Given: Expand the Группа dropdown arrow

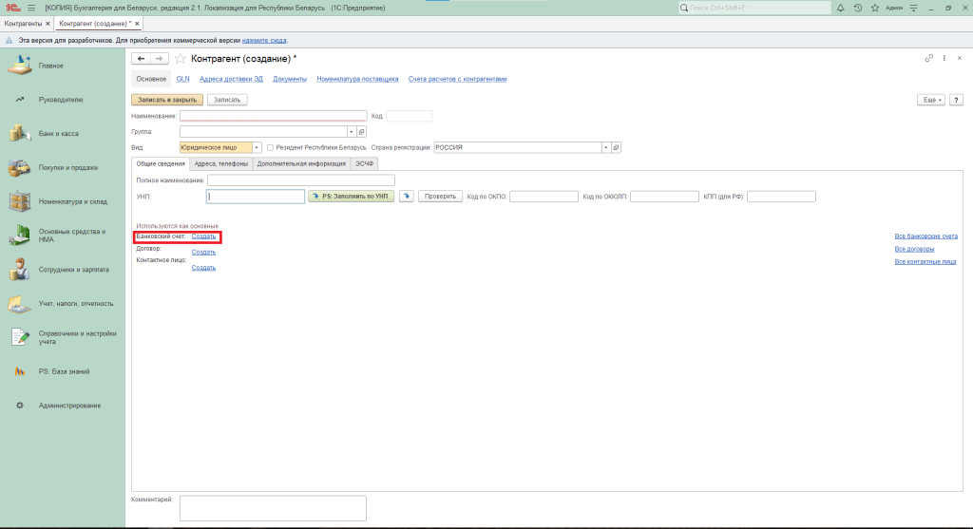Looking at the screenshot, I should click(350, 132).
